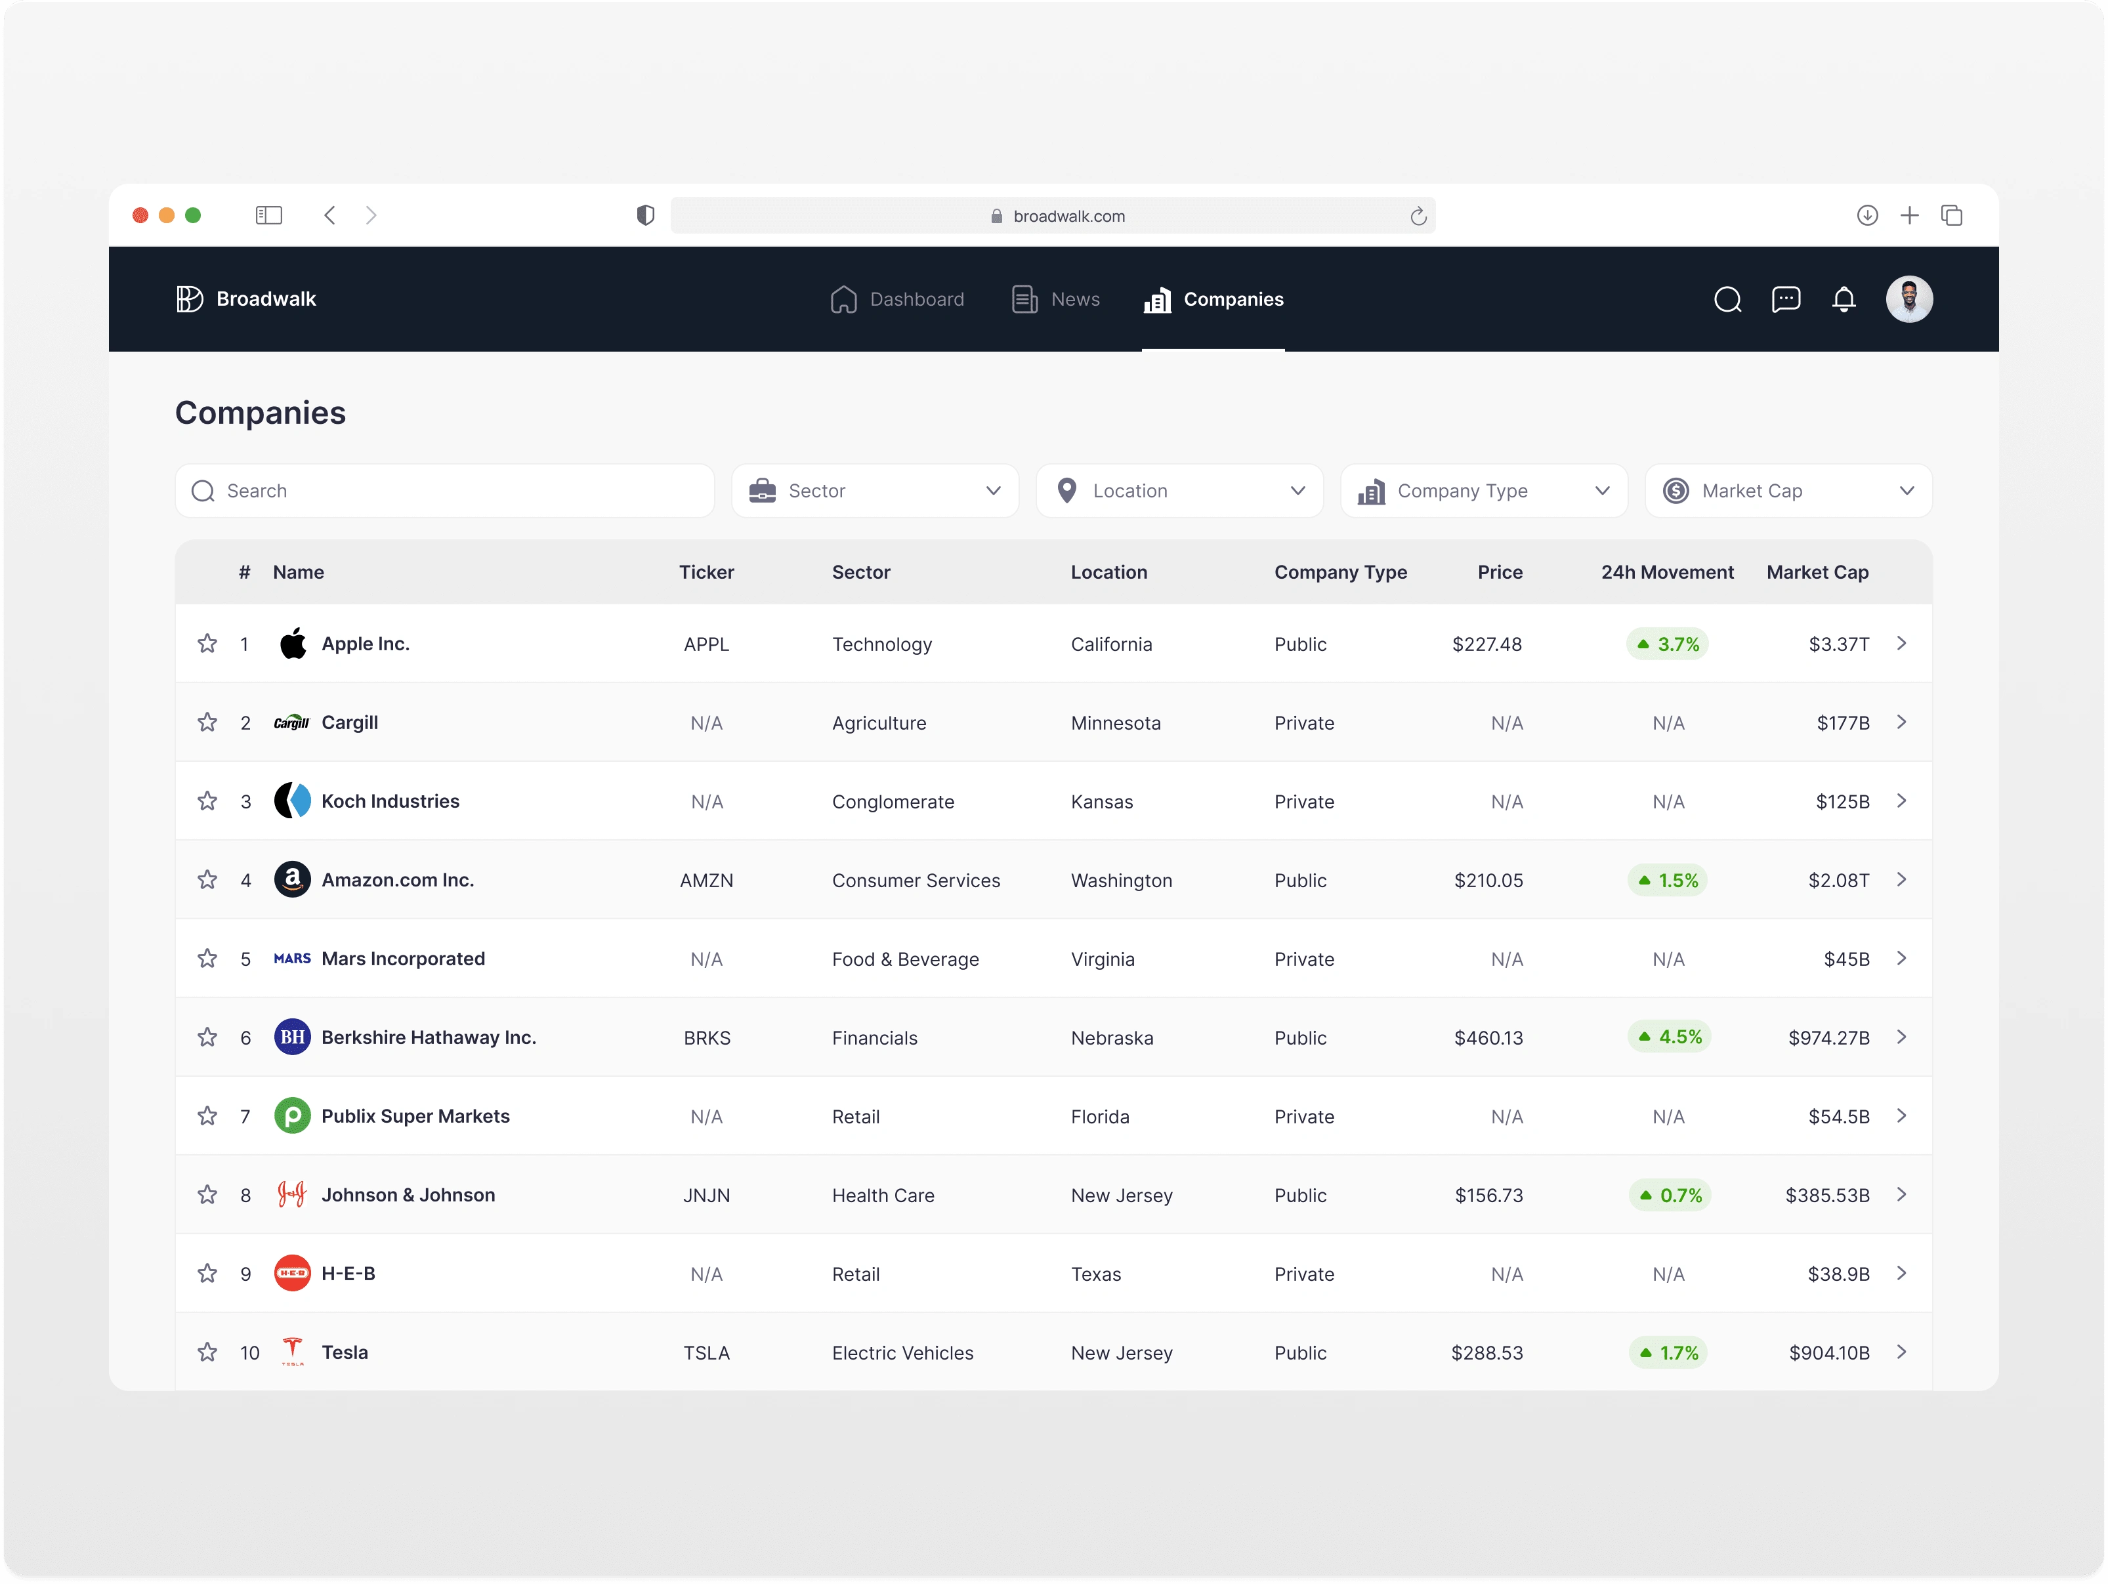
Task: Open the Berkshire Hathaway Inc. company link
Action: point(428,1037)
